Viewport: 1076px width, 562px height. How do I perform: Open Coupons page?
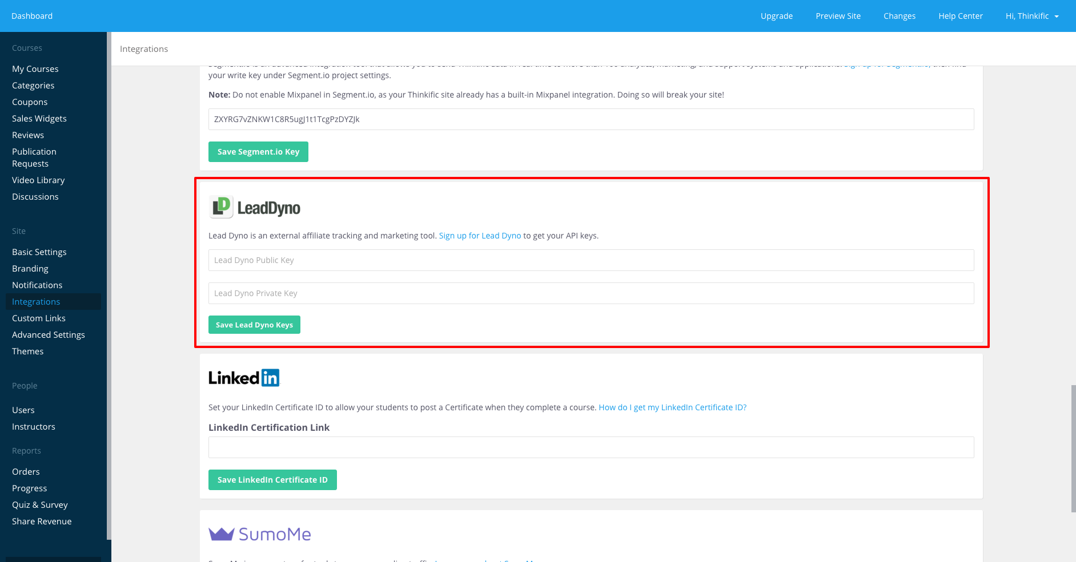click(x=30, y=102)
